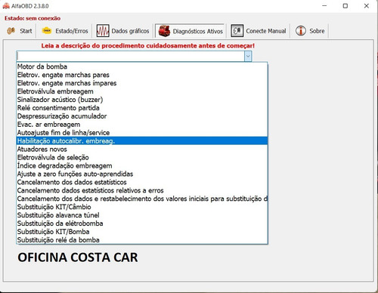Maximize the AlfaOBD window
Image resolution: width=378 pixels, height=293 pixels.
click(345, 5)
